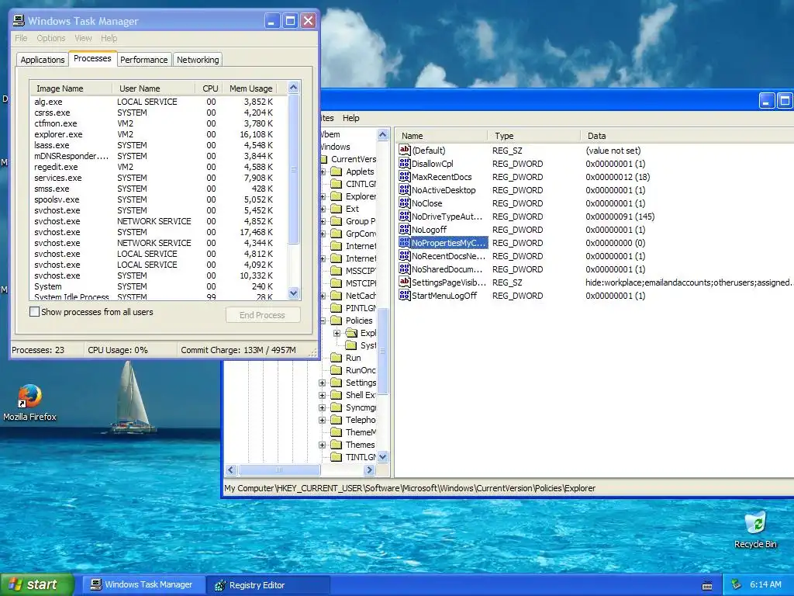Sort processes by the Mem Usage column header
Viewport: 794px width, 596px height.
(x=250, y=88)
